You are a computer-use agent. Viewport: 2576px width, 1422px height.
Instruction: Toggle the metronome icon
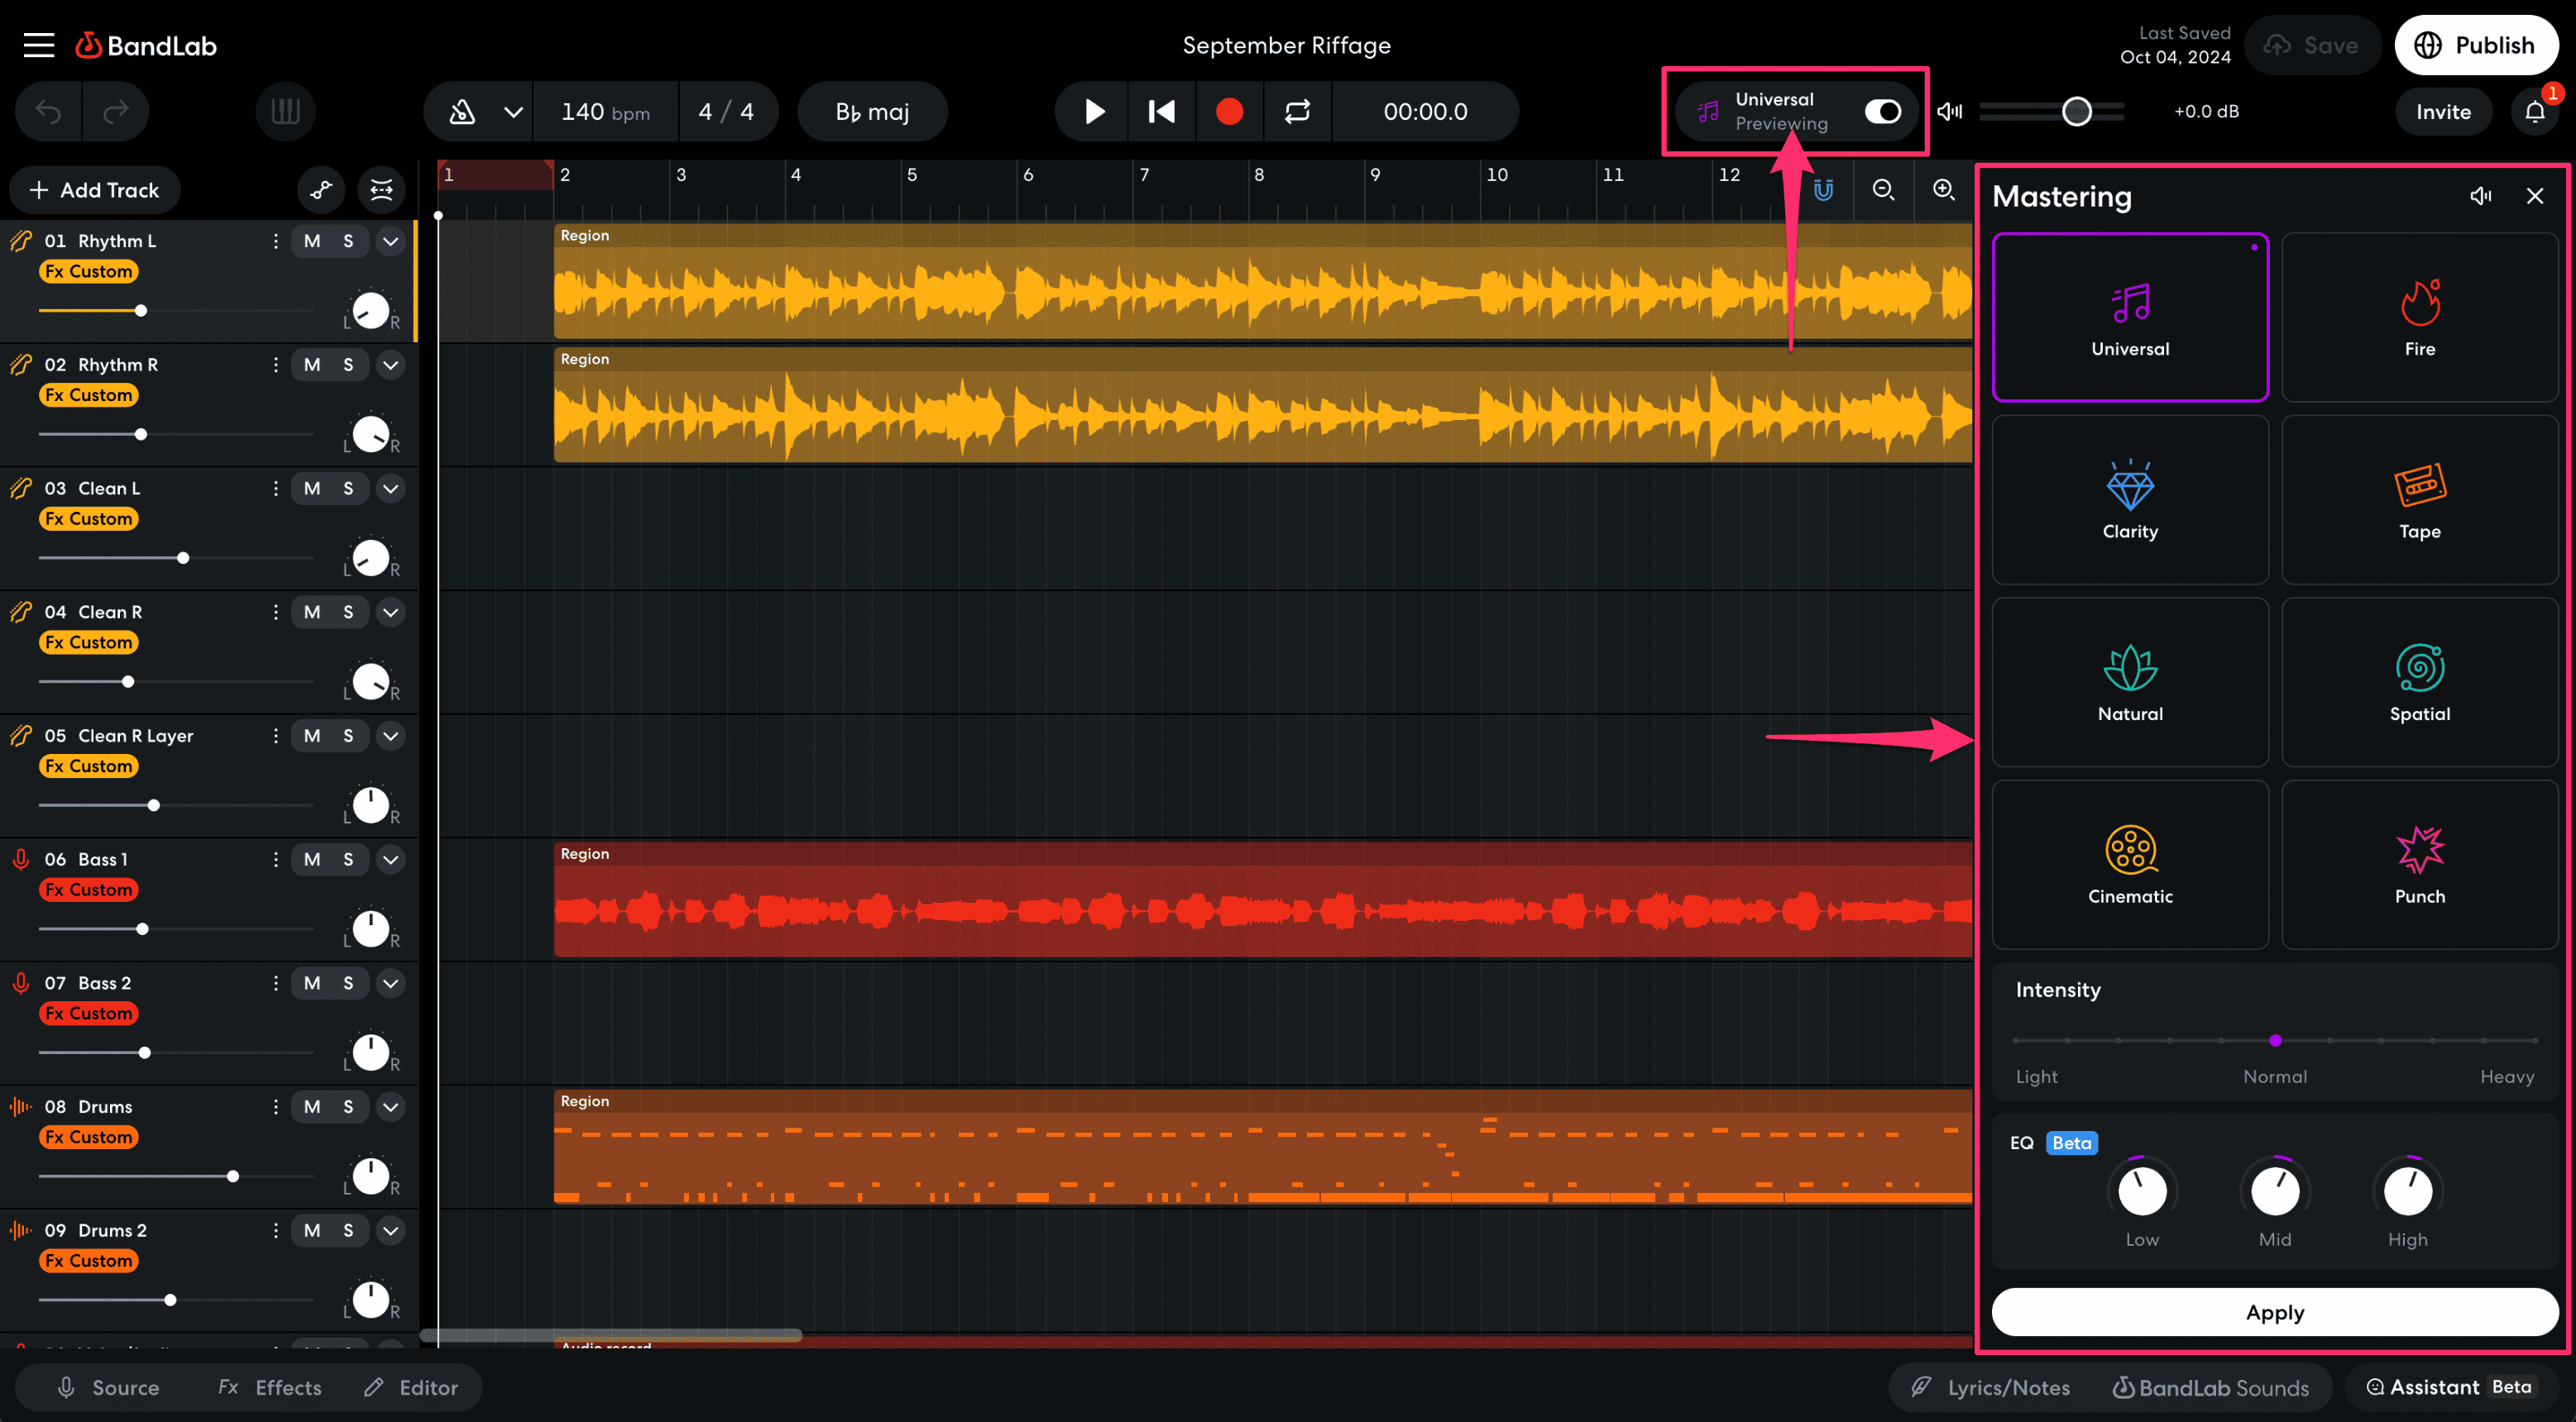coord(462,111)
